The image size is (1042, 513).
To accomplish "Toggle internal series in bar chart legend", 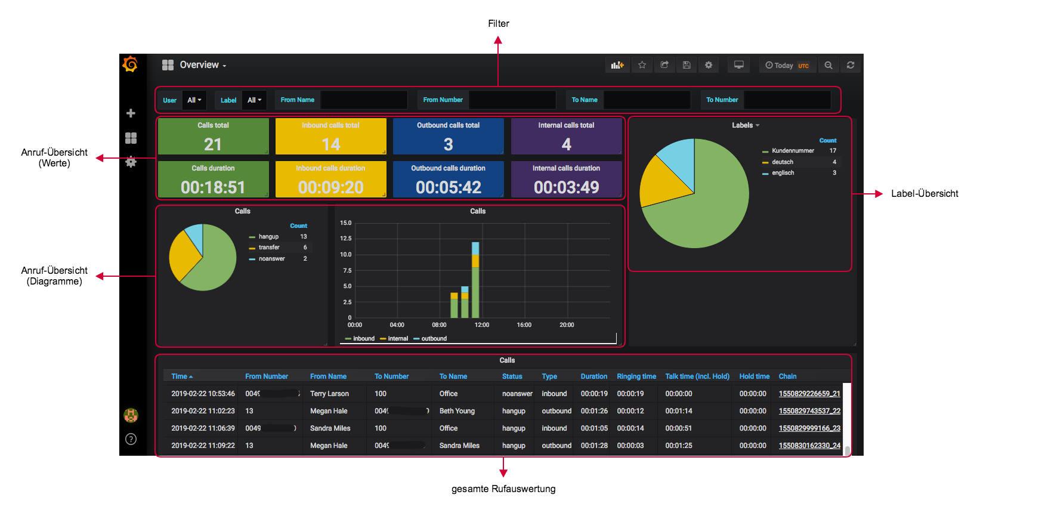I will point(397,339).
